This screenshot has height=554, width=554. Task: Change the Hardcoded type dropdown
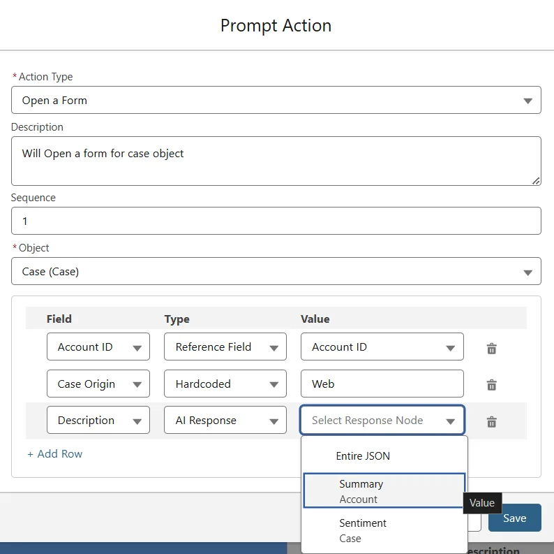coord(225,384)
